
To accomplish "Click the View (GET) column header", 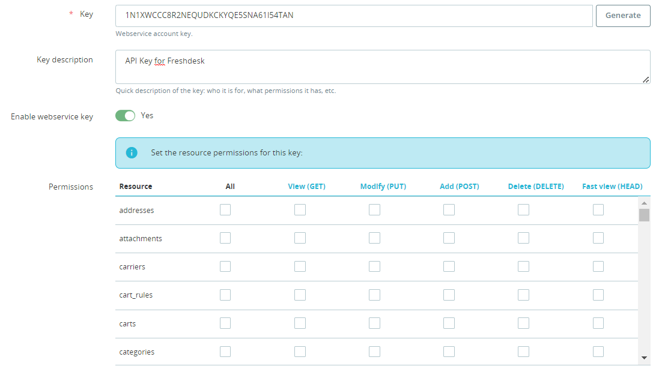I will click(306, 187).
